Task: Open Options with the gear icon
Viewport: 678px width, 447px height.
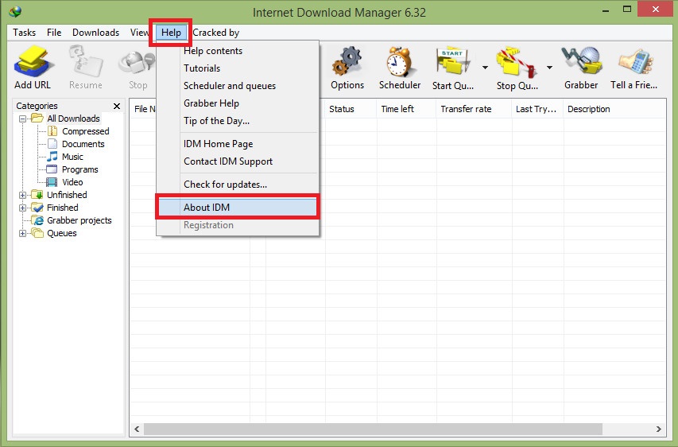Action: 347,61
